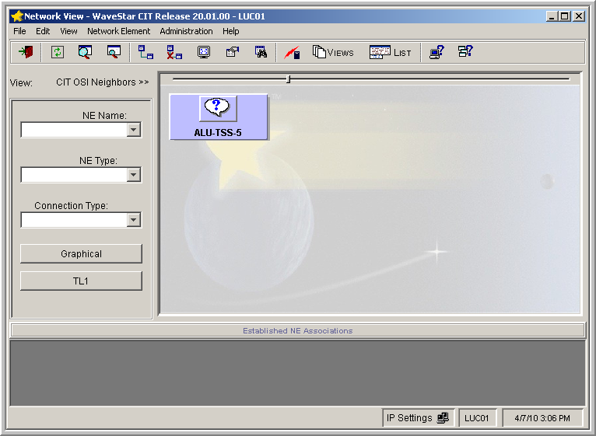Viewport: 596px width, 436px height.
Task: Open the Network Element menu
Action: (118, 31)
